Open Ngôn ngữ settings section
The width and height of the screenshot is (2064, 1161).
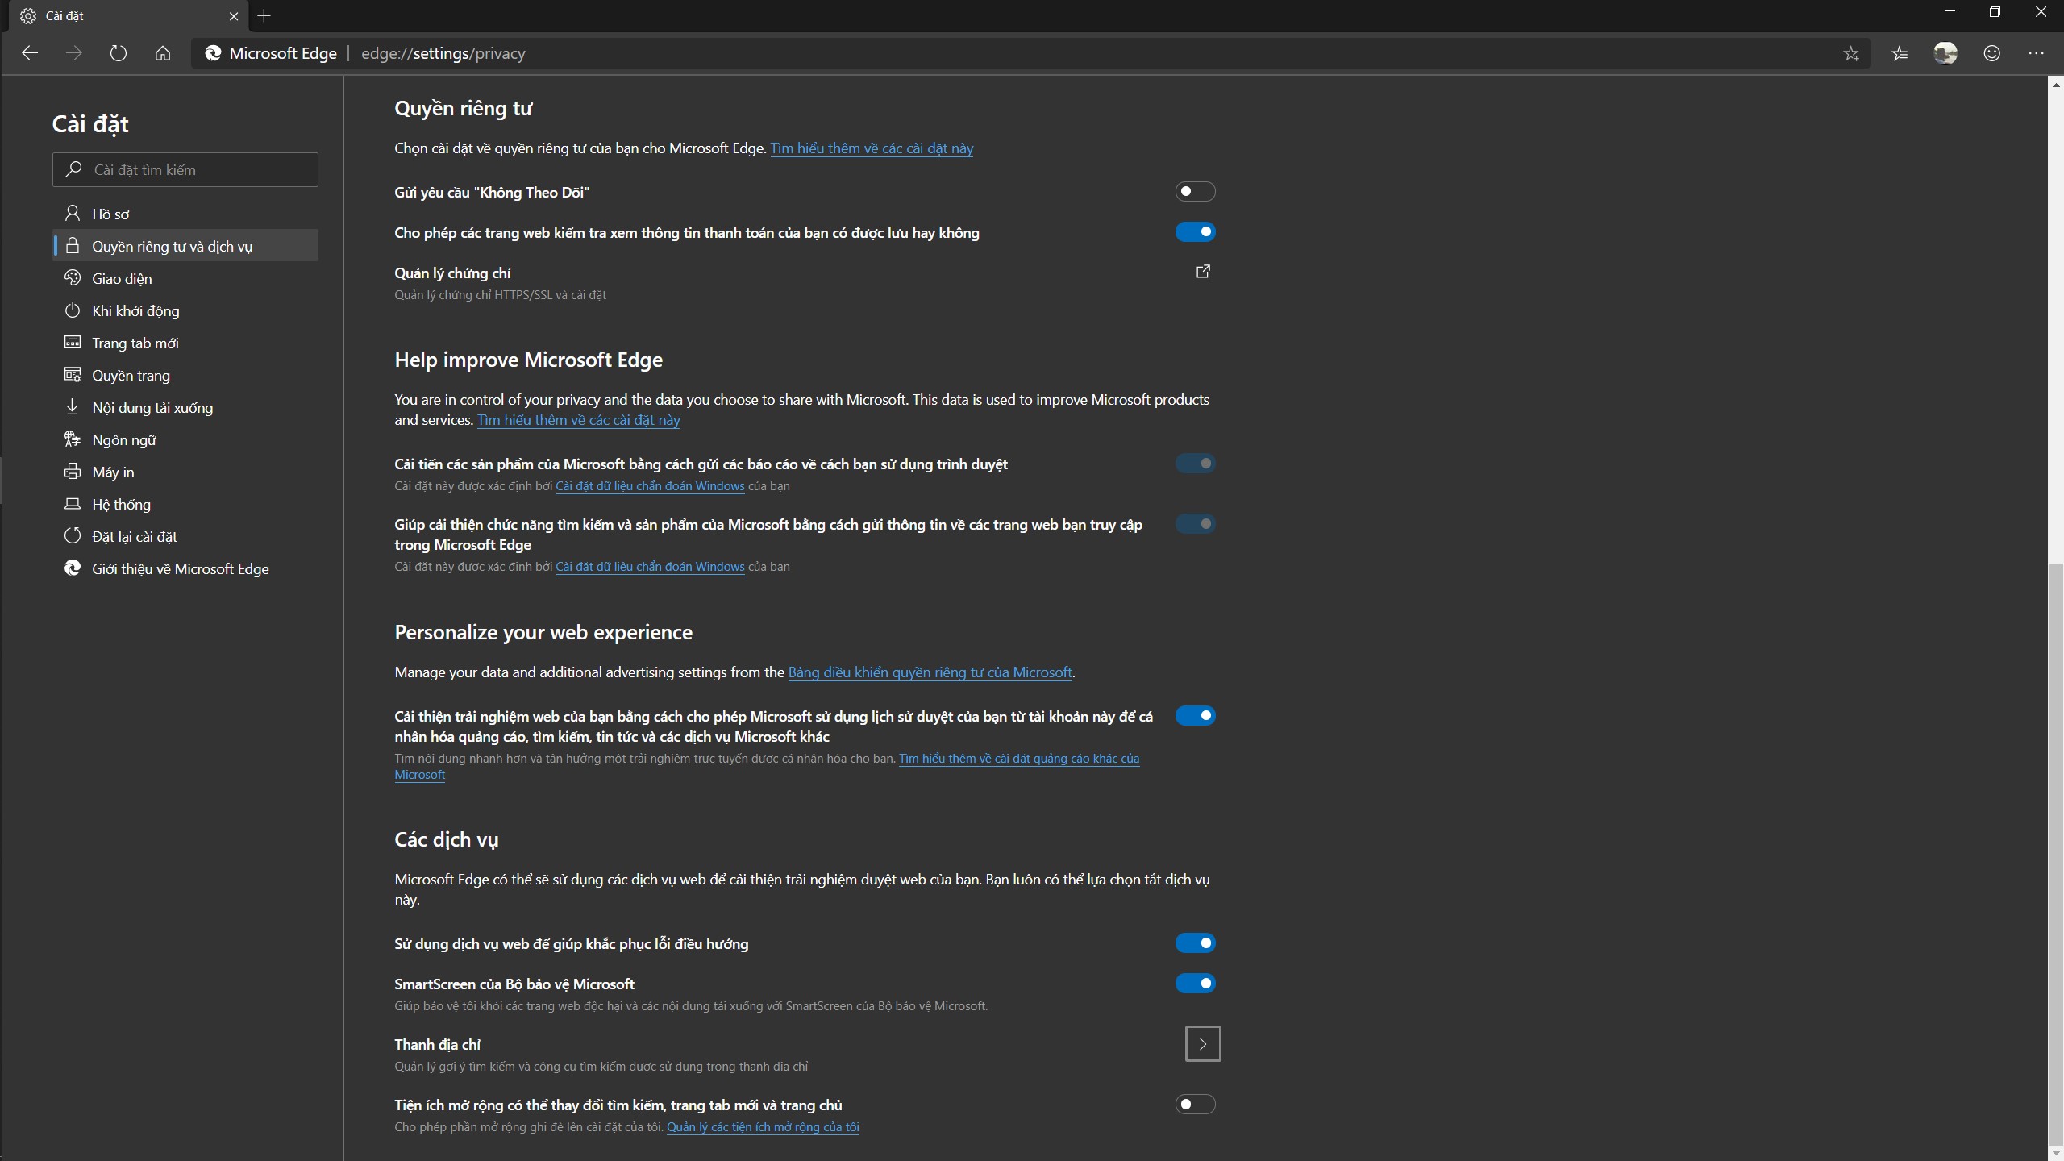tap(185, 439)
